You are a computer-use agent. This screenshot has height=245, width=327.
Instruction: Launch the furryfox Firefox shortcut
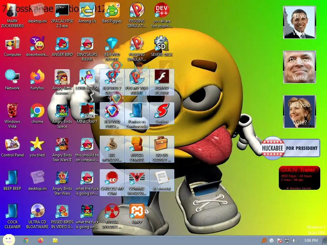(x=37, y=80)
